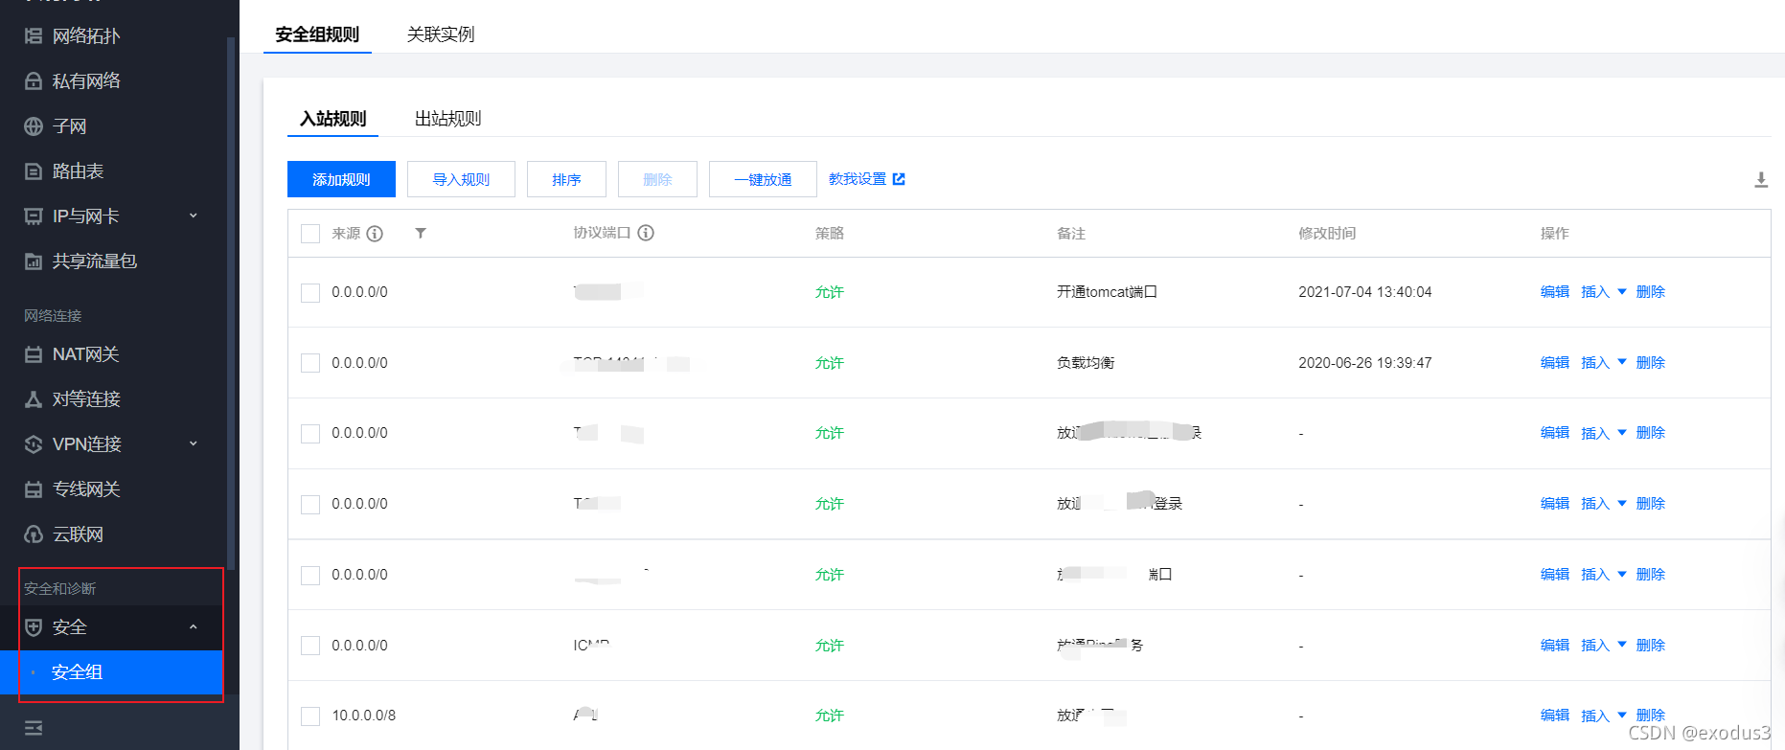This screenshot has height=750, width=1785.
Task: Click the 导入规则 button
Action: [x=461, y=179]
